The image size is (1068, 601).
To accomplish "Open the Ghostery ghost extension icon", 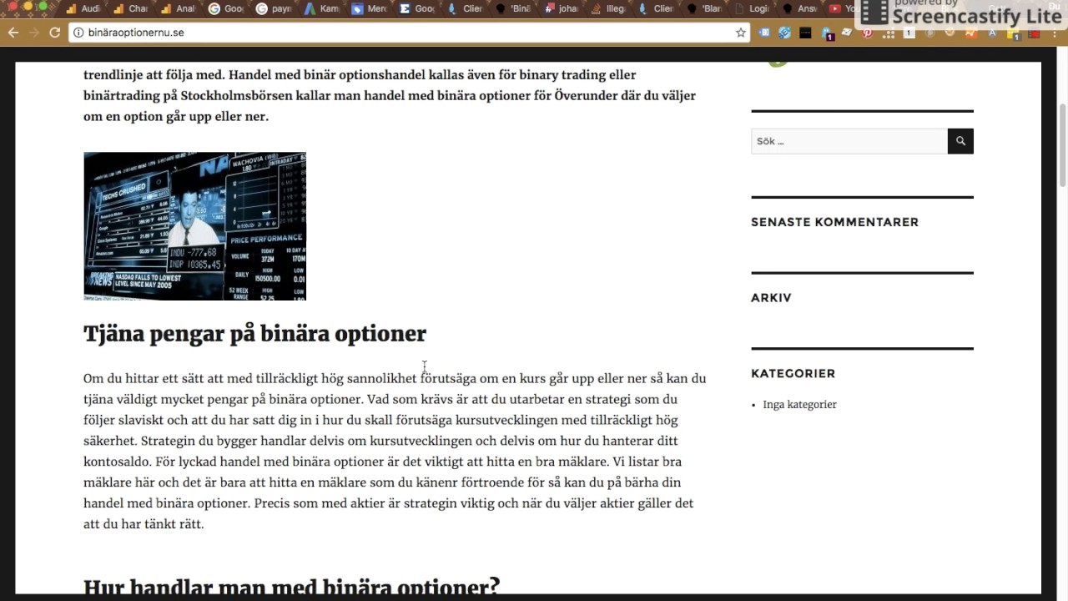I will click(827, 33).
